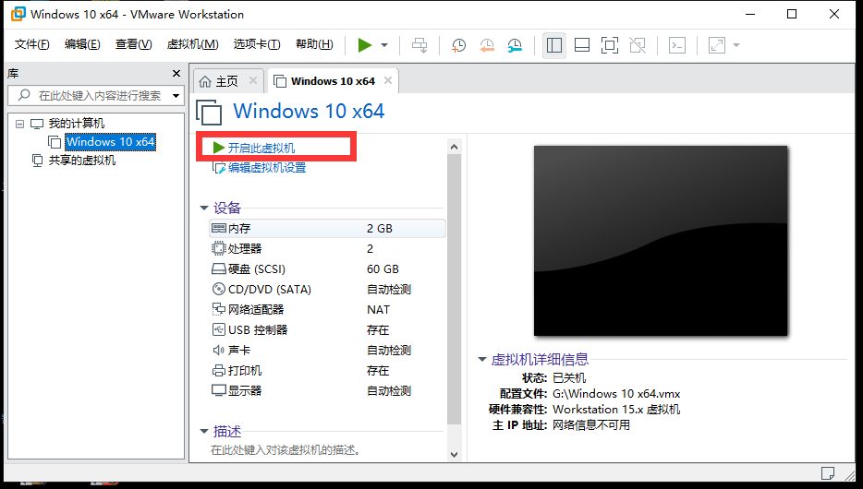Click the hard disk icon
This screenshot has width=863, height=489.
coord(219,269)
